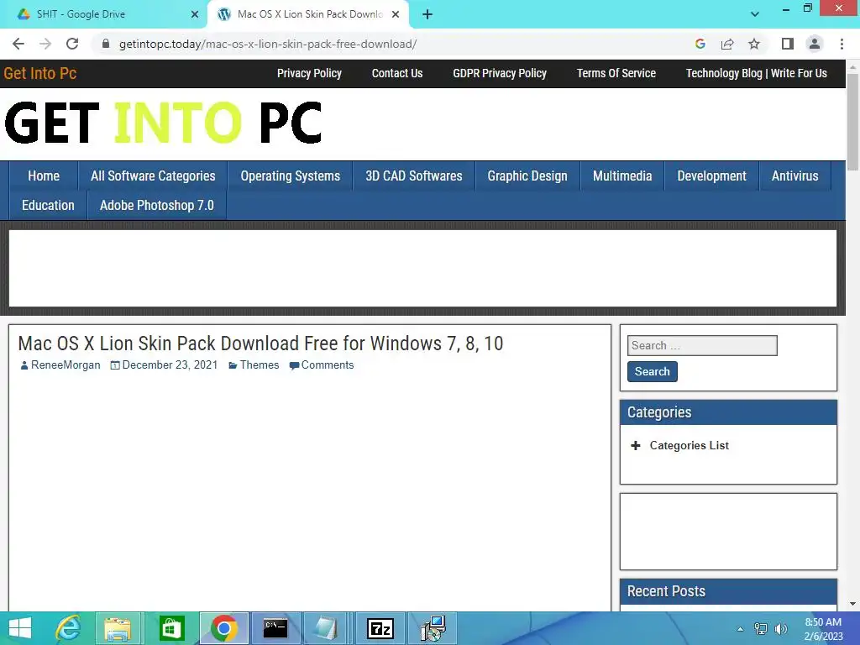860x645 pixels.
Task: Launch Internet Explorer from taskbar
Action: coord(69,628)
